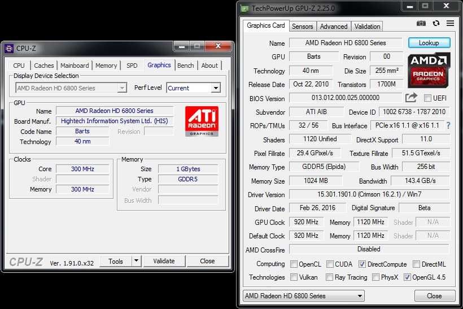Click the GPU-Z Name field
This screenshot has height=309, width=463.
pyautogui.click(x=346, y=43)
